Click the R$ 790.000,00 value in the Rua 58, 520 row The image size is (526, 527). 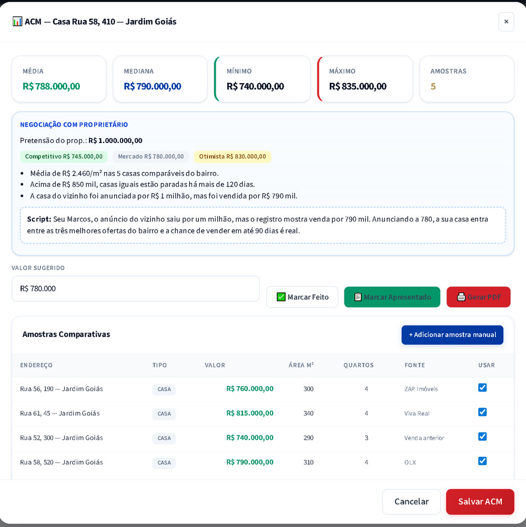coord(250,462)
